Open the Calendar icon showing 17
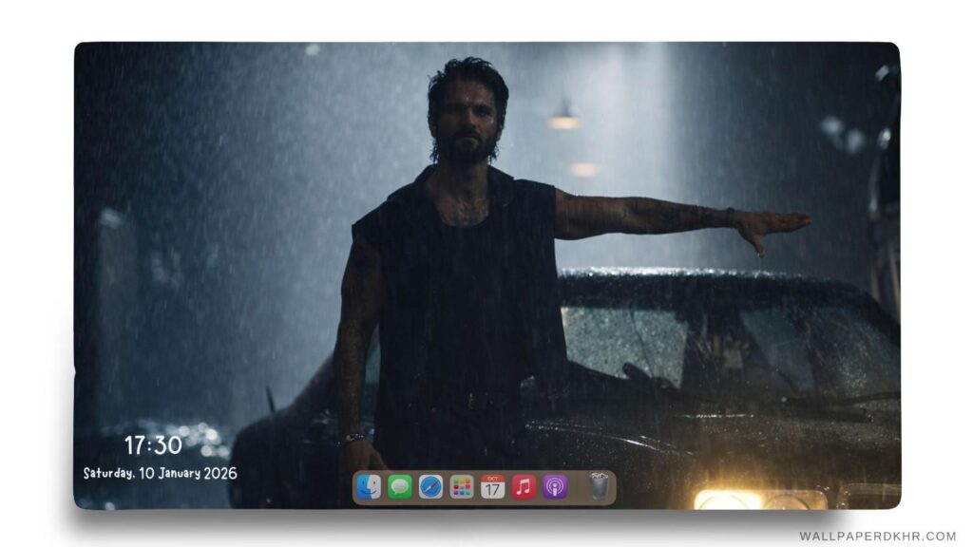The width and height of the screenshot is (973, 547). pyautogui.click(x=493, y=487)
